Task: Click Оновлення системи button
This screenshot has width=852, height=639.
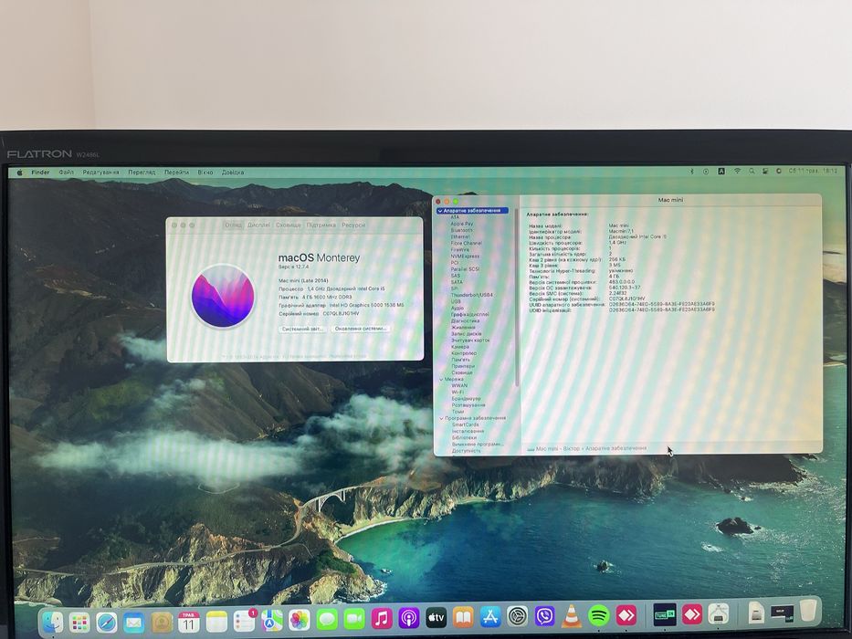Action: pos(361,329)
